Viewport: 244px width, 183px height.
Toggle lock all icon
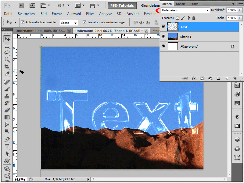[x=194, y=18]
